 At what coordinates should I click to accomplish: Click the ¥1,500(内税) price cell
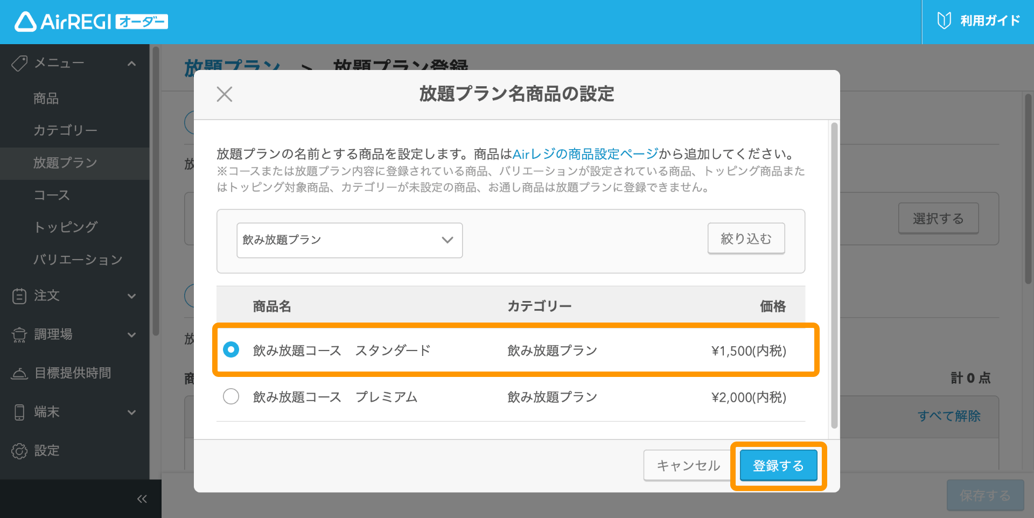pyautogui.click(x=749, y=351)
